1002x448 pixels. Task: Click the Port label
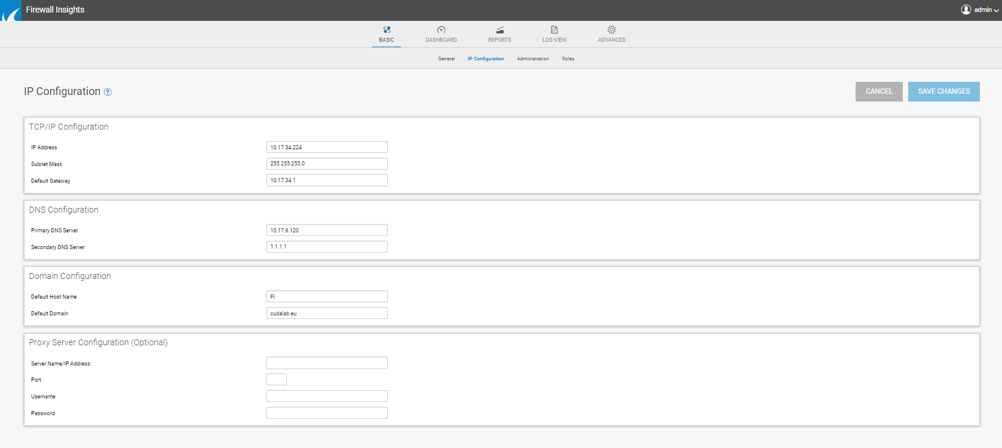coord(36,380)
